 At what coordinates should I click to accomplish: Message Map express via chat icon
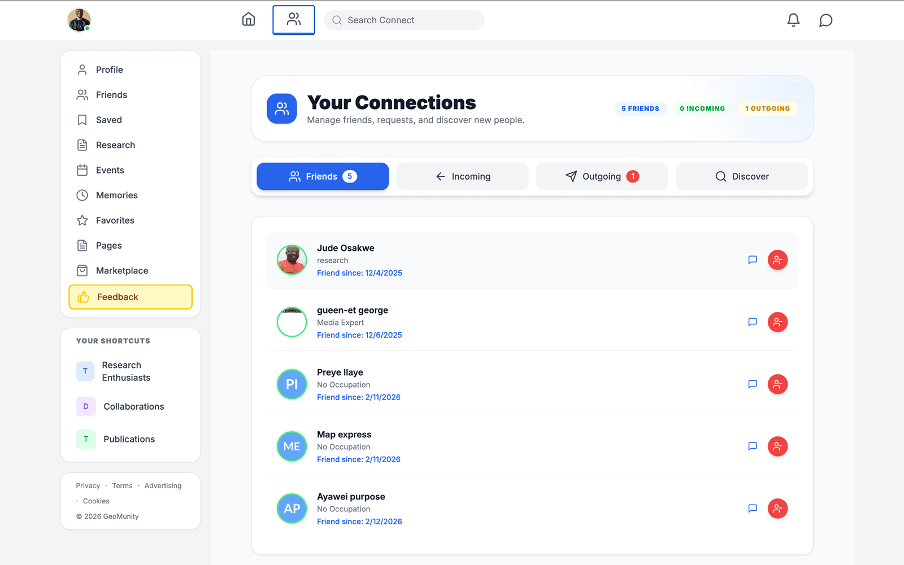[x=753, y=446]
